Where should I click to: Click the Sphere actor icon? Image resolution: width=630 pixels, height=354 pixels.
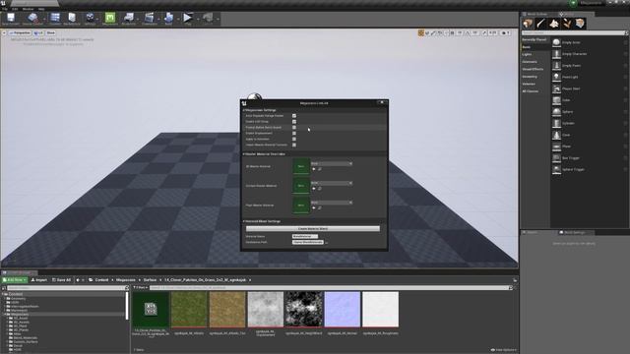[556, 111]
